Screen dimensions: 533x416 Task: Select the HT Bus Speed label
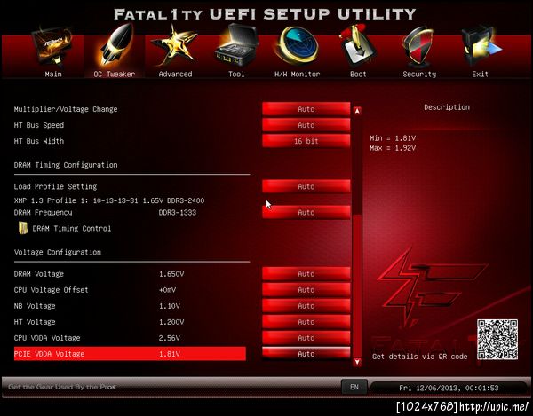click(x=39, y=125)
